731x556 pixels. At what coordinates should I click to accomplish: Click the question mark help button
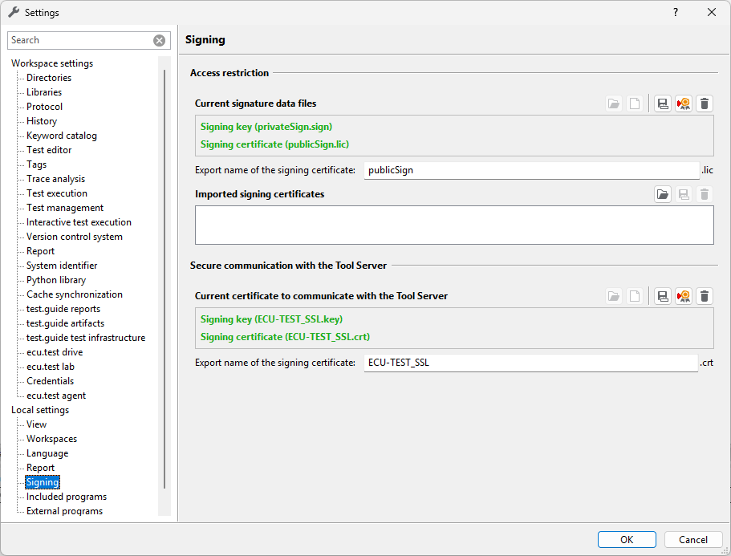pos(676,13)
